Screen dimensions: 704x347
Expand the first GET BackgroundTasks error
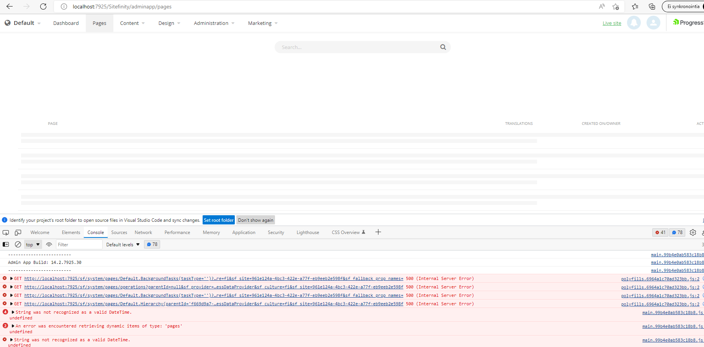tap(11, 278)
